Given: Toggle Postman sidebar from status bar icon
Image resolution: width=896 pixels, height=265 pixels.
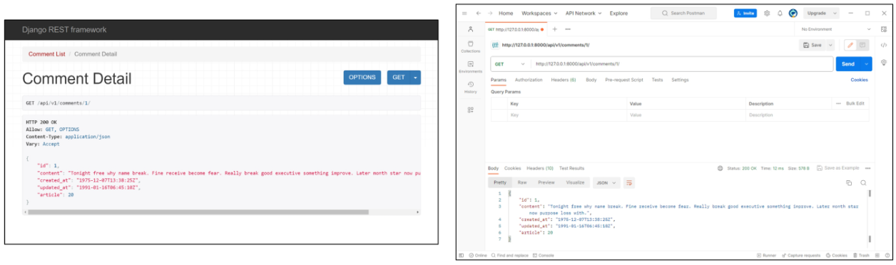Looking at the screenshot, I should 462,255.
